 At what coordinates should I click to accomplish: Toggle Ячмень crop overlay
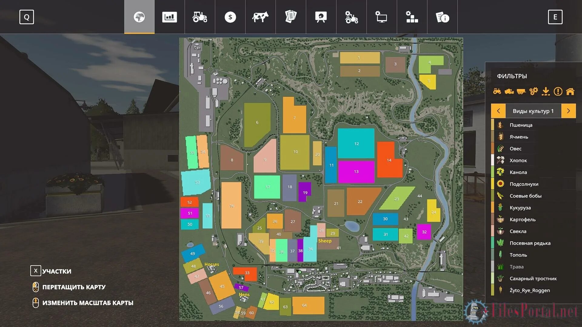tap(533, 137)
